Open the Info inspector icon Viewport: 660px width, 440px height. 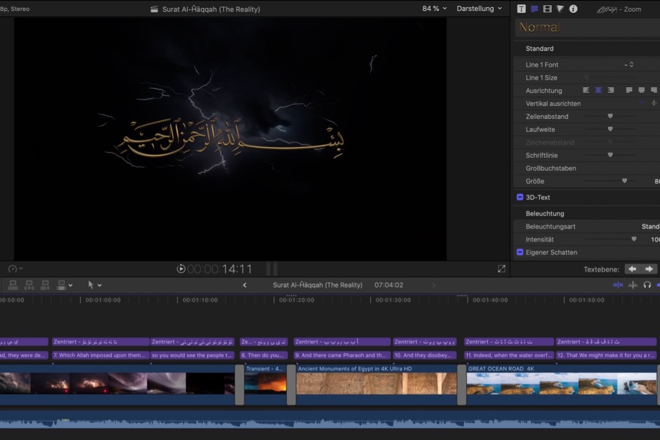pos(573,9)
